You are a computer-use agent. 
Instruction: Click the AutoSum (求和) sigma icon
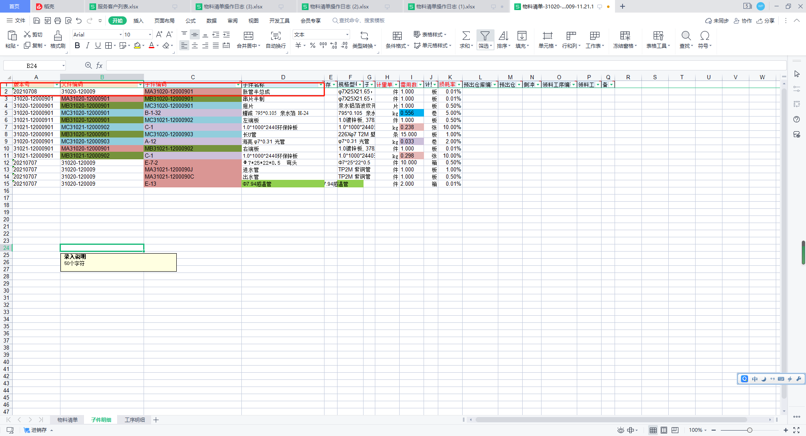466,36
